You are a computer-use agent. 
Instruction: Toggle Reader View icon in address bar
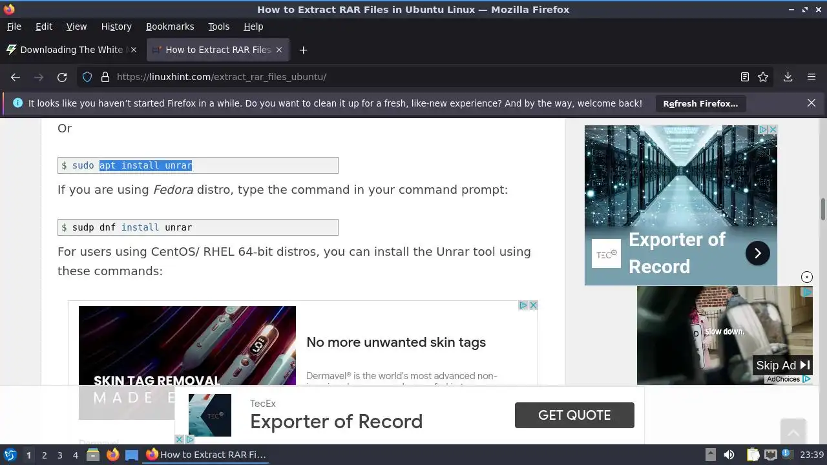745,77
